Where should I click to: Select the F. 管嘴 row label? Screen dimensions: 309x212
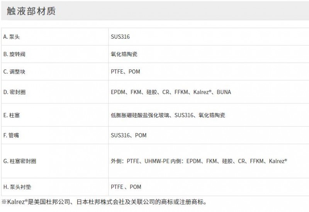pos(11,135)
